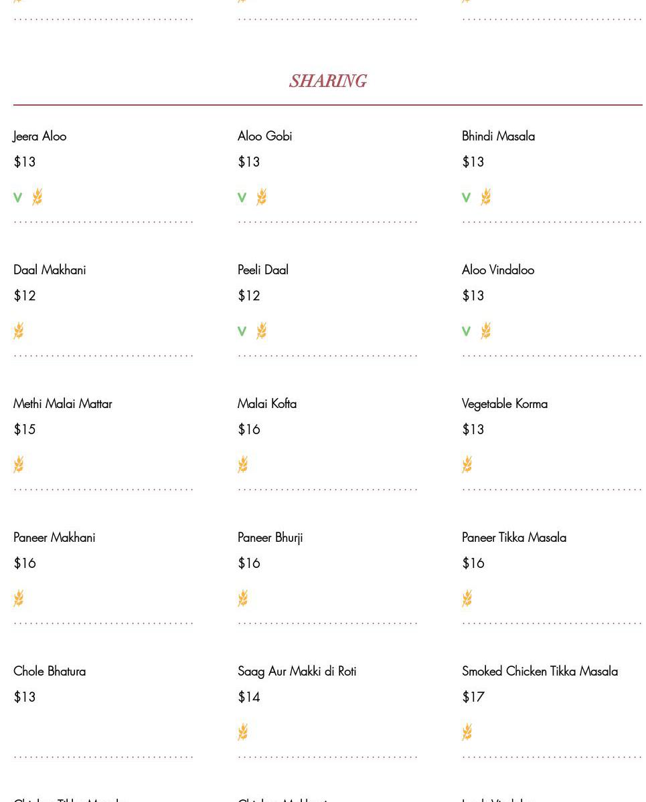Click the gluten-free icon under Paneer Bhurji
Viewport: 646px width, 802px height.
[243, 598]
